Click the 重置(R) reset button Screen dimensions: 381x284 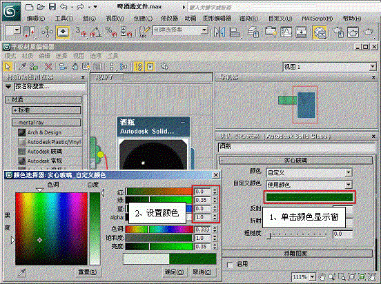pyautogui.click(x=88, y=272)
